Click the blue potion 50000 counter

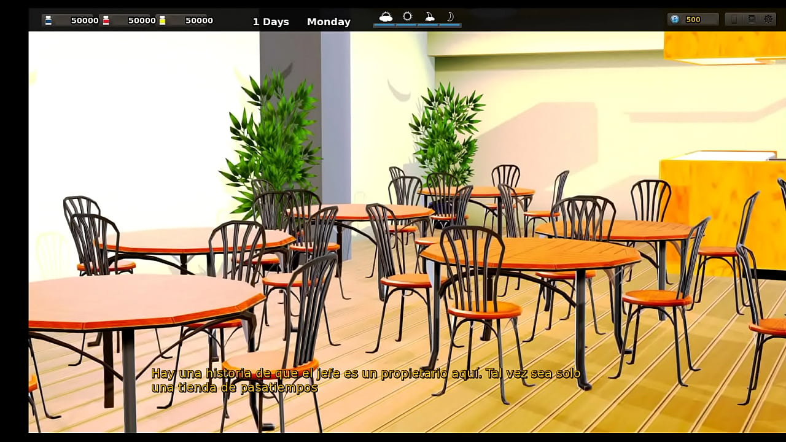coord(84,21)
